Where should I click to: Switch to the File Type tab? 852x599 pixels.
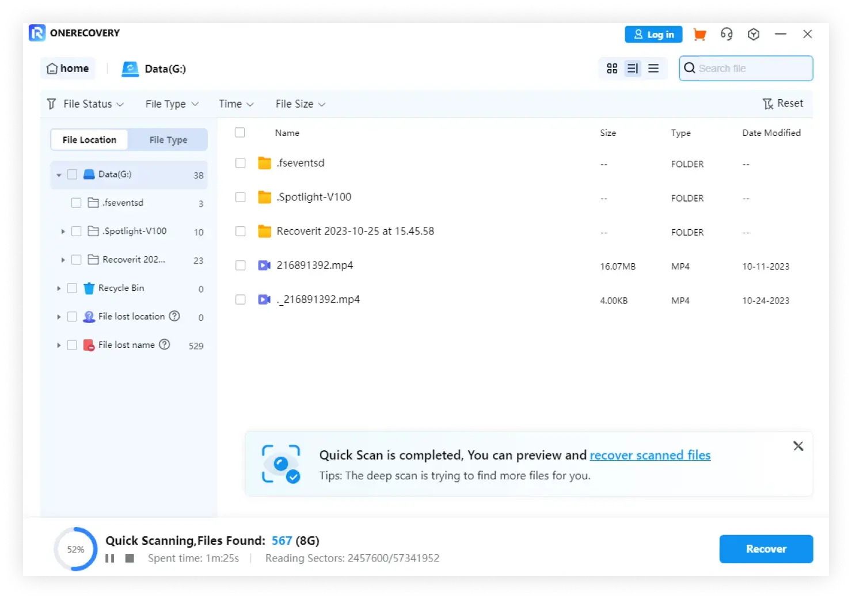click(168, 140)
